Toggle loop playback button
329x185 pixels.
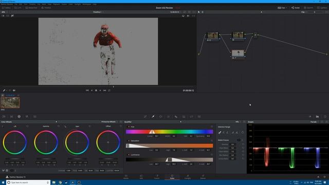coord(109,90)
